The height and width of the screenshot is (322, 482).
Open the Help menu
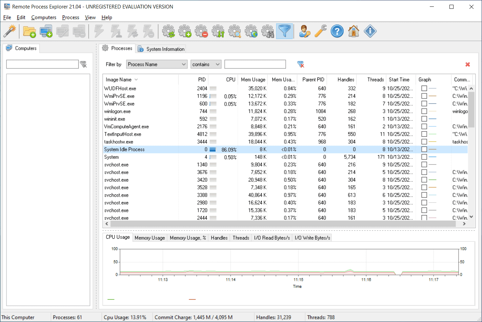(x=107, y=17)
